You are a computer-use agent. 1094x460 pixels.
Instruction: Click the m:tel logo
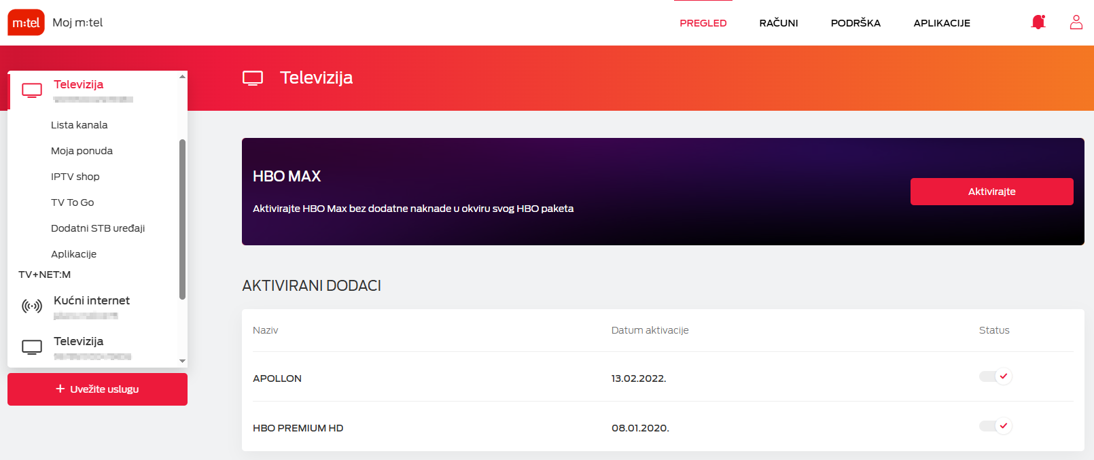click(x=26, y=22)
